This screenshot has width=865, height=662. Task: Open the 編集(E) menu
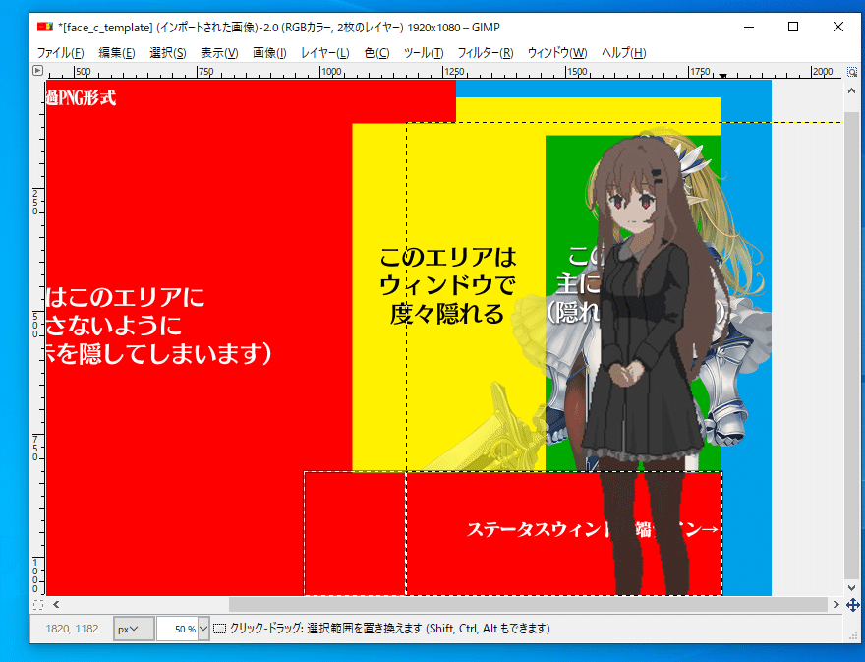pyautogui.click(x=116, y=53)
